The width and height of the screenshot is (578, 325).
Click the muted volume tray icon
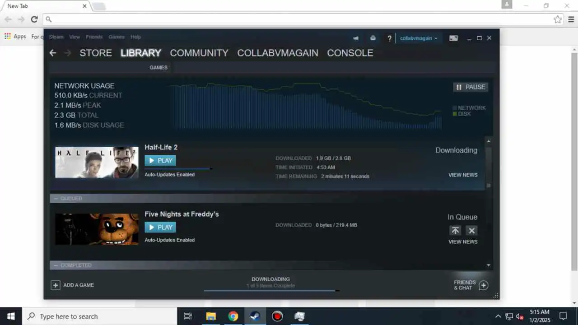tap(520, 316)
